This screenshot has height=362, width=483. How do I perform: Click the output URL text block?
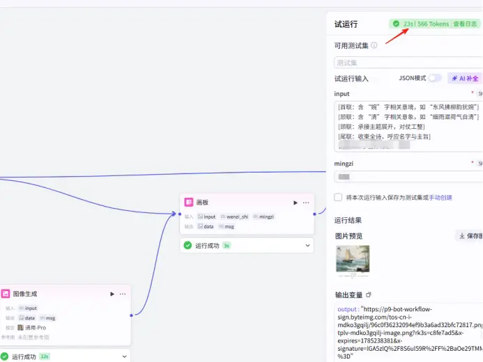410,333
